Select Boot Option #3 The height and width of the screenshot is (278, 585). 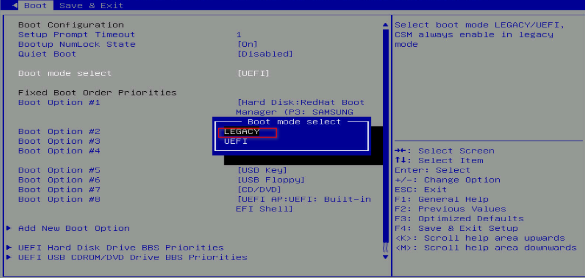59,141
